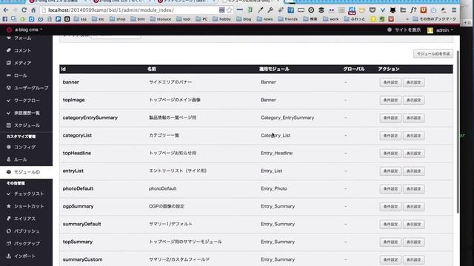The image size is (474, 266).
Task: Click first action button in topImage row
Action: [390, 100]
